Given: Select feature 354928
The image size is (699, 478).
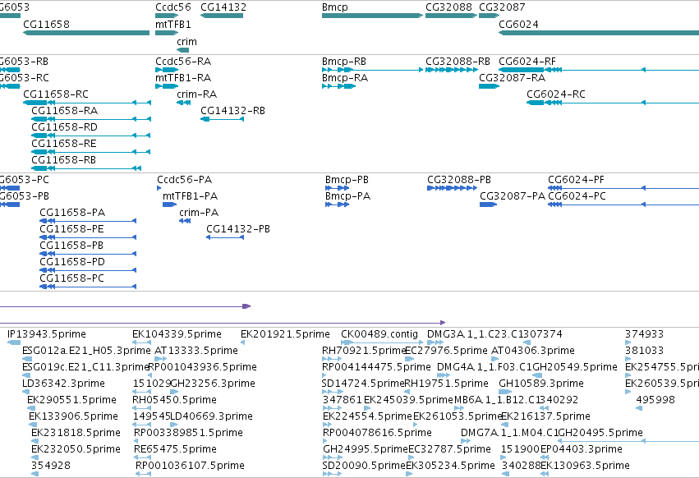Looking at the screenshot, I should pos(34,474).
